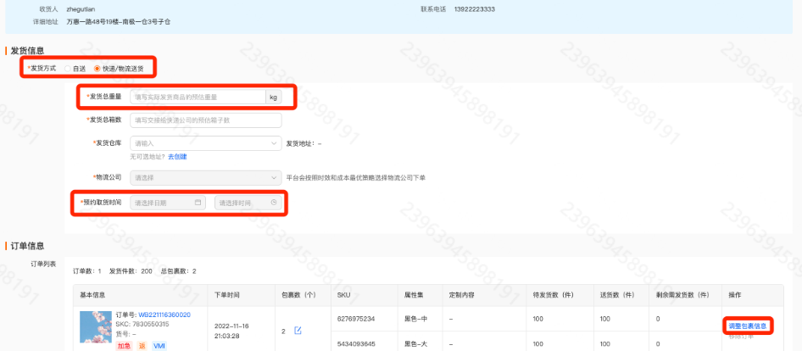The image size is (802, 351).
Task: Click the SKC: 7830550315 text
Action: pos(142,325)
